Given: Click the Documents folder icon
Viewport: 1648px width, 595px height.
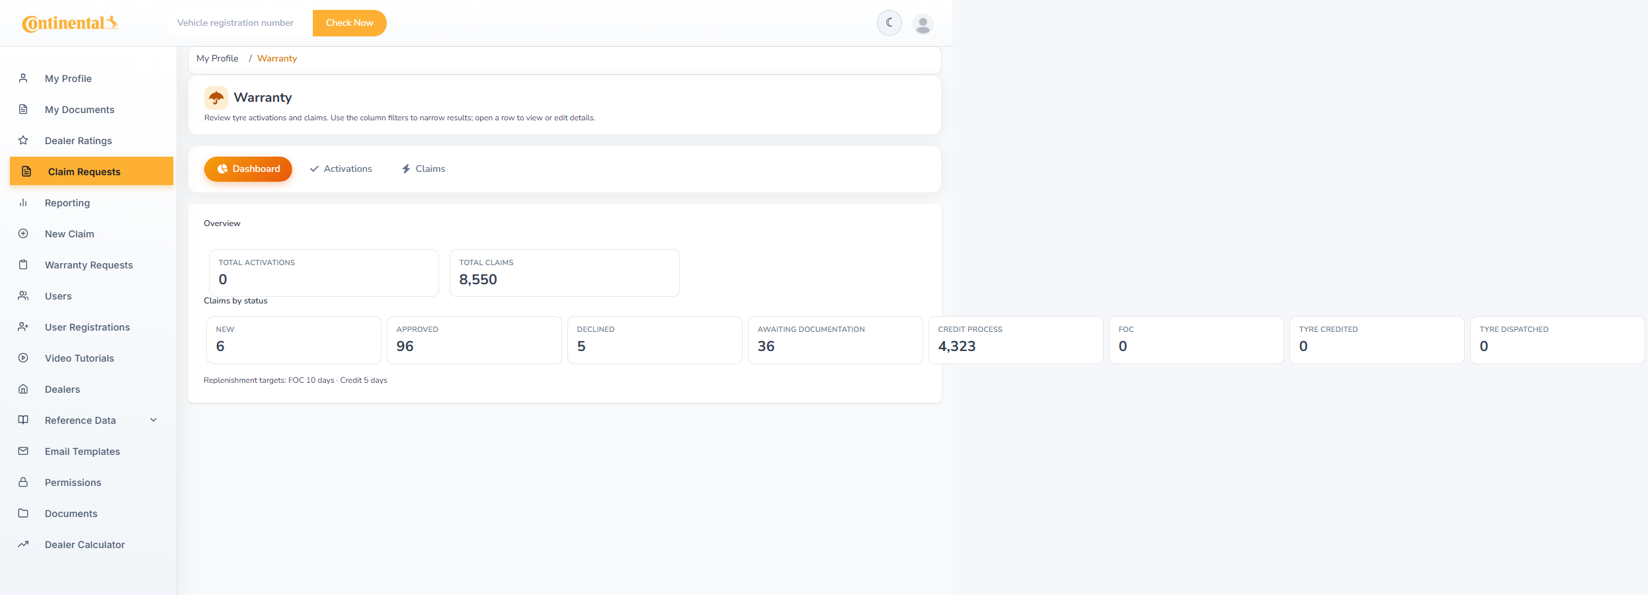Looking at the screenshot, I should click(23, 513).
